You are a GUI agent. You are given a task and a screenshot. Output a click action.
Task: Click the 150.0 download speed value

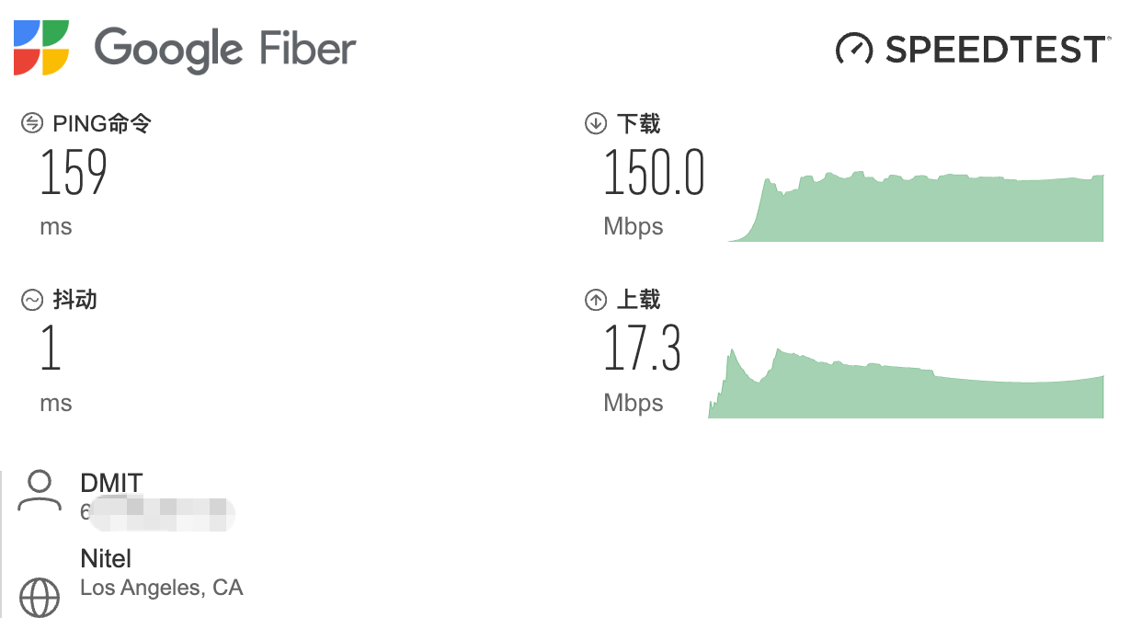point(654,174)
